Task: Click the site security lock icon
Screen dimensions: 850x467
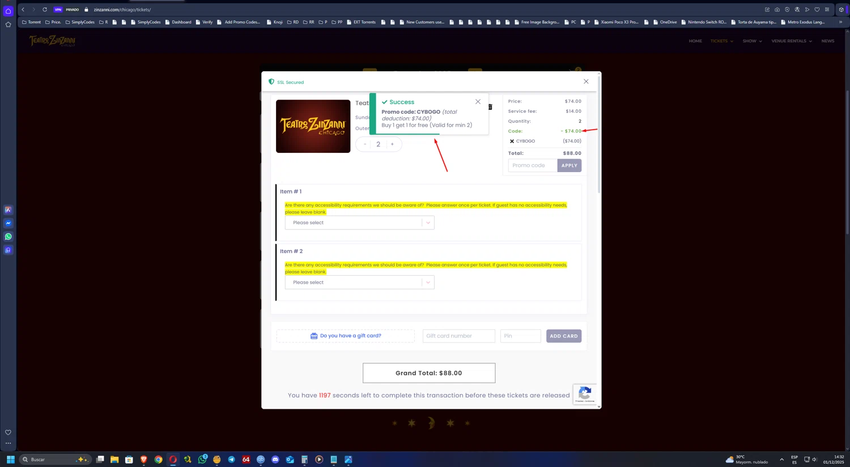Action: coord(87,10)
